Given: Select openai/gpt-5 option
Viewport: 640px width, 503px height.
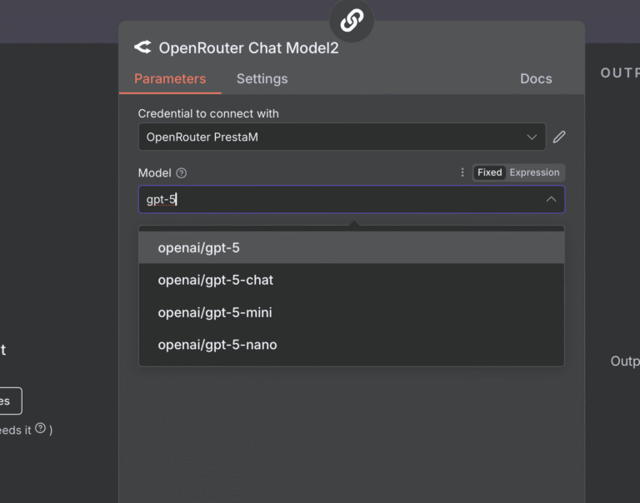Looking at the screenshot, I should coord(352,247).
